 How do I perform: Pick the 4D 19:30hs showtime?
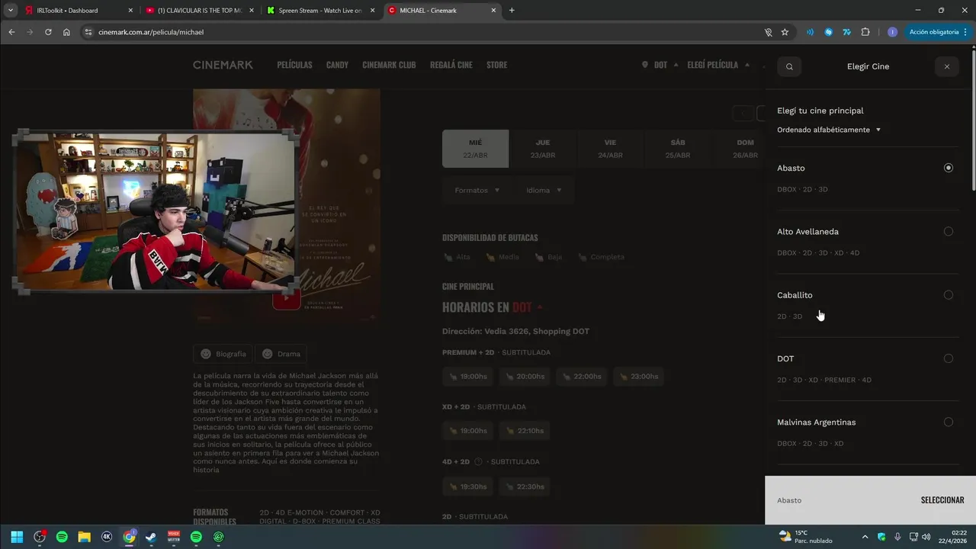(468, 486)
